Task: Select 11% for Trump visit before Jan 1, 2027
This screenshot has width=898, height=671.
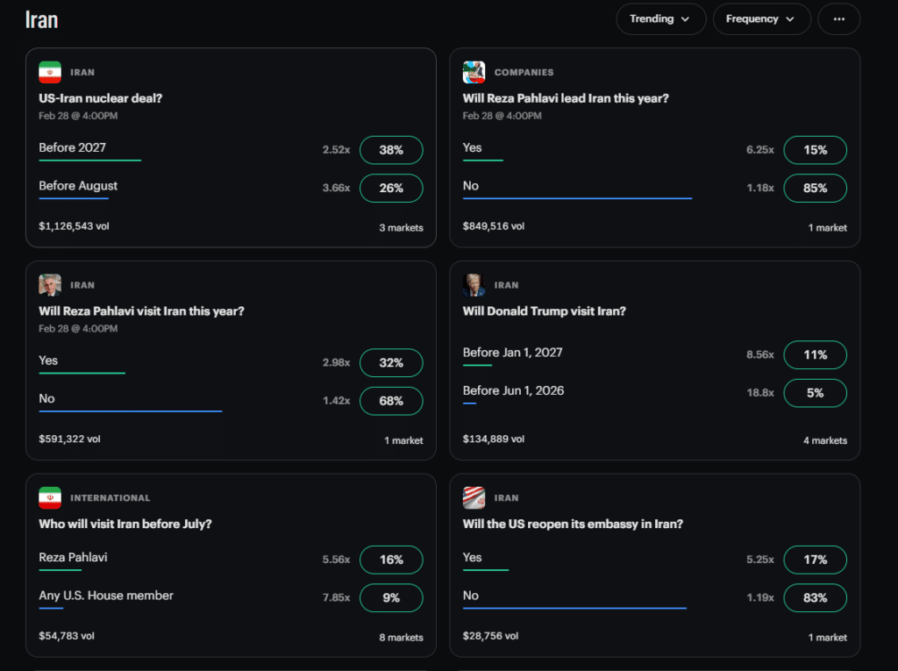Action: 815,354
